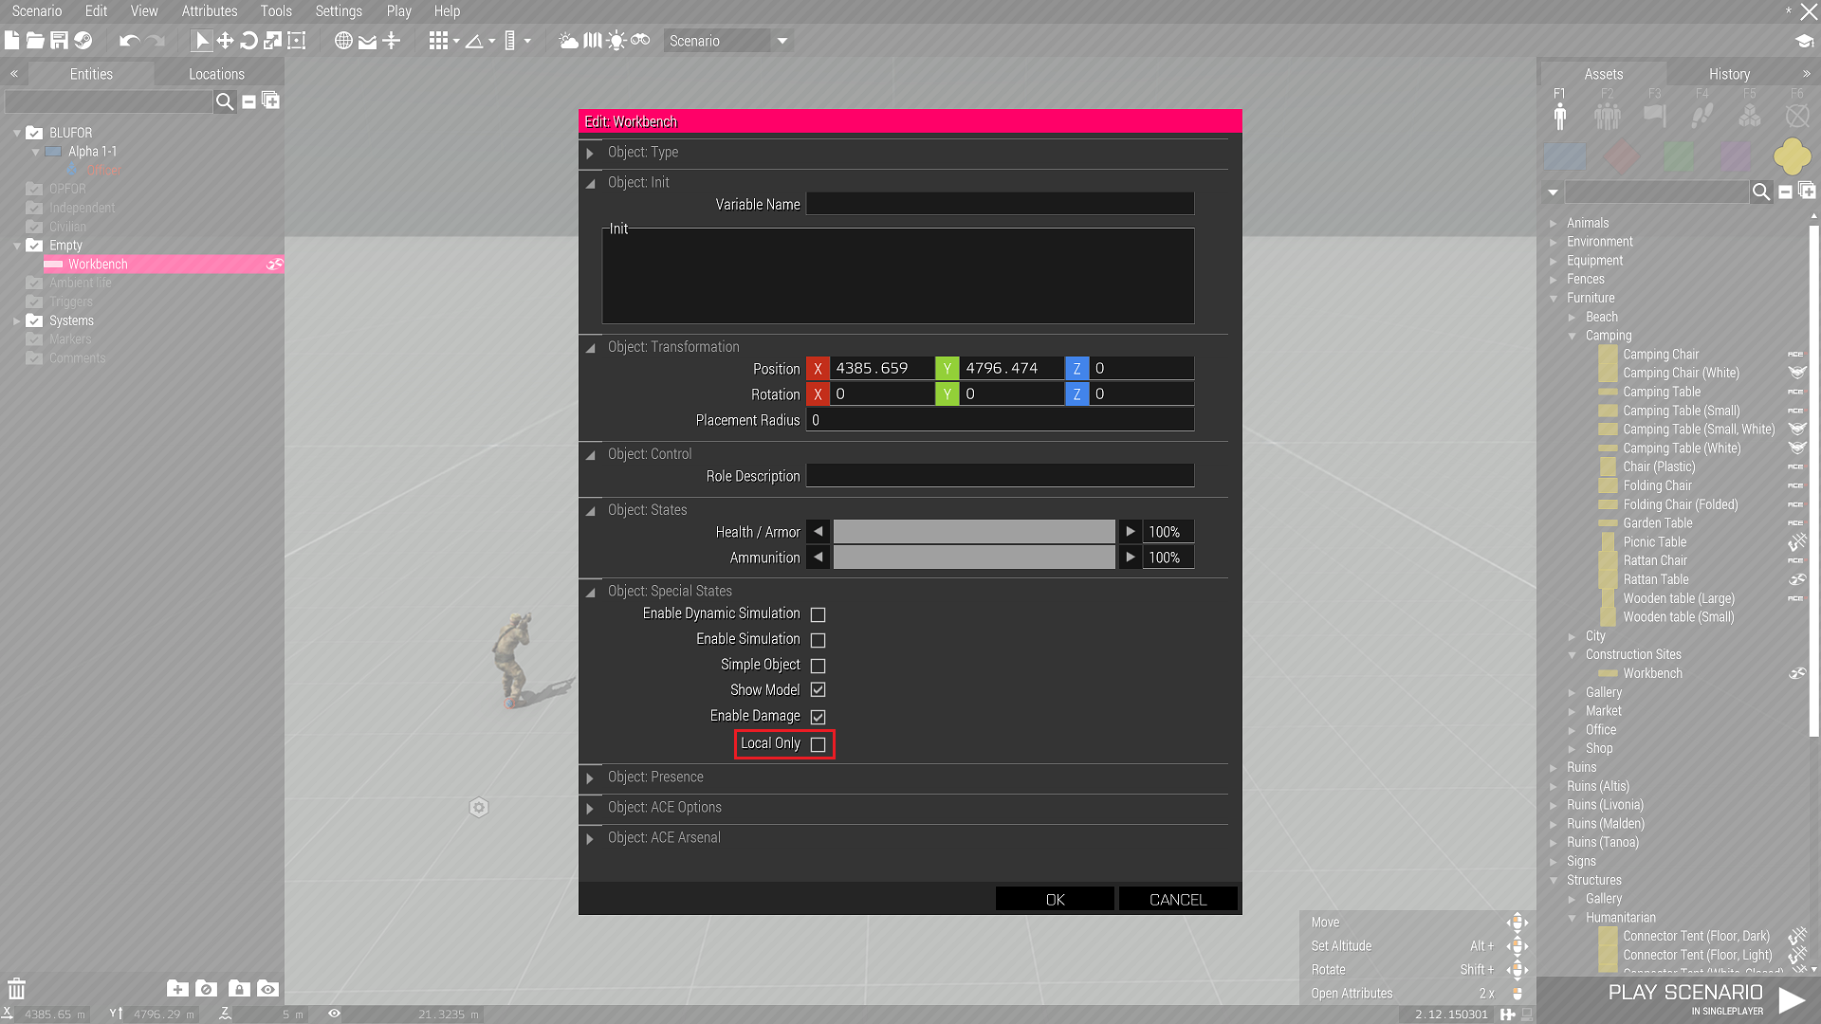Open the Attributes menu
This screenshot has height=1024, width=1821.
tap(210, 11)
